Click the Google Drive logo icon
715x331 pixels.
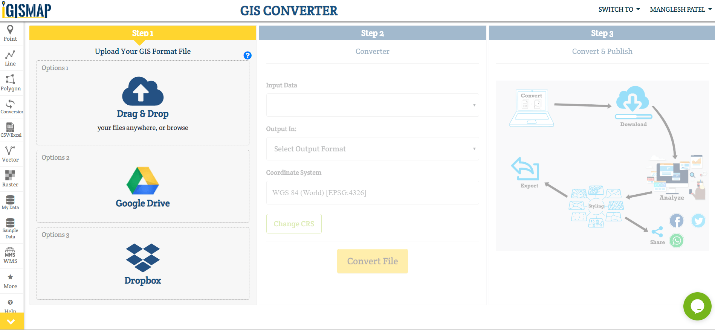pos(143,180)
